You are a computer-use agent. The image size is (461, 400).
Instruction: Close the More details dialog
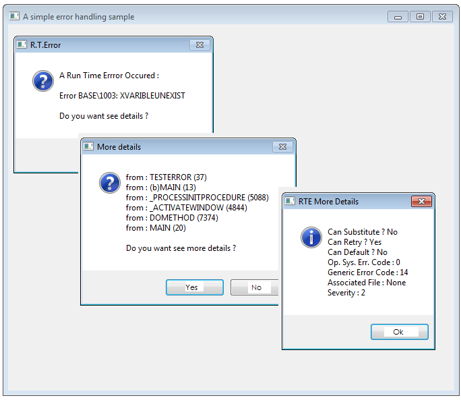click(x=282, y=146)
